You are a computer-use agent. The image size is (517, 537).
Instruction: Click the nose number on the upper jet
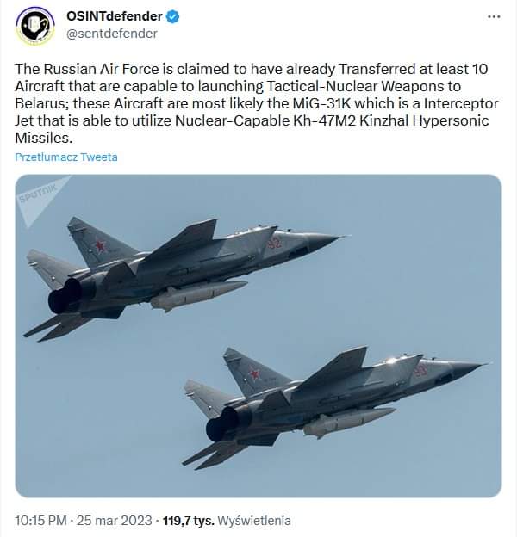(x=274, y=244)
